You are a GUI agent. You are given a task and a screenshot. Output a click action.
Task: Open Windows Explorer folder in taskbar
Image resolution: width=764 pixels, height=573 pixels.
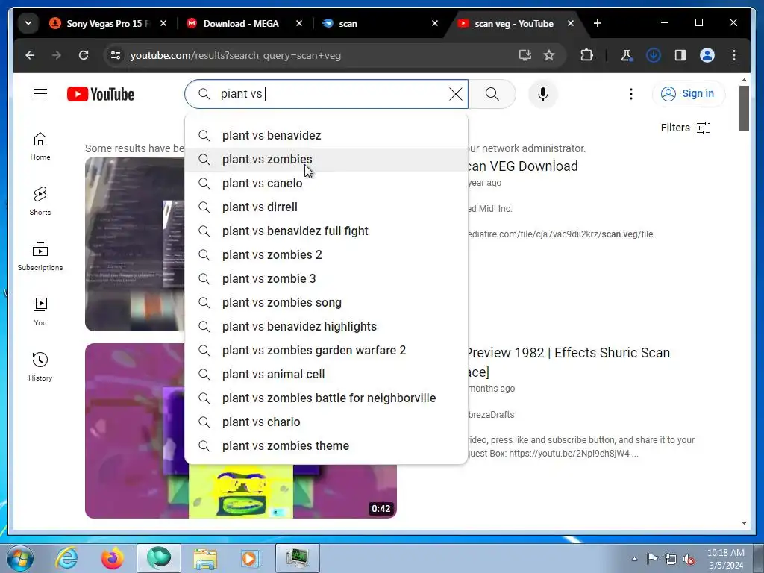point(205,558)
